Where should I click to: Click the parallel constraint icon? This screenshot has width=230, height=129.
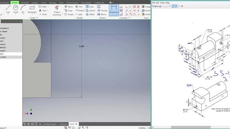click(126, 10)
